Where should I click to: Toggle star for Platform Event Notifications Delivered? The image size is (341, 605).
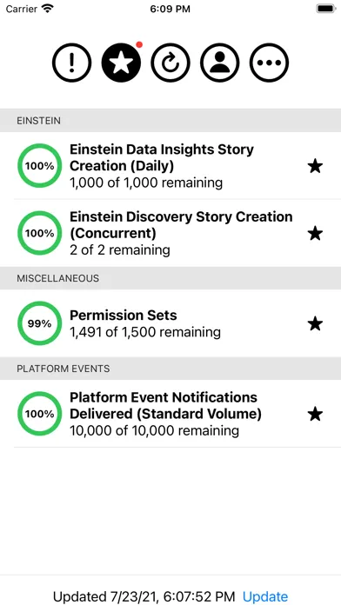[315, 414]
